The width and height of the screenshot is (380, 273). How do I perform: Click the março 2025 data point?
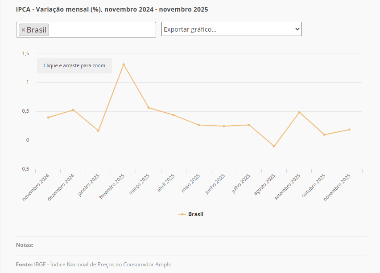pyautogui.click(x=149, y=107)
